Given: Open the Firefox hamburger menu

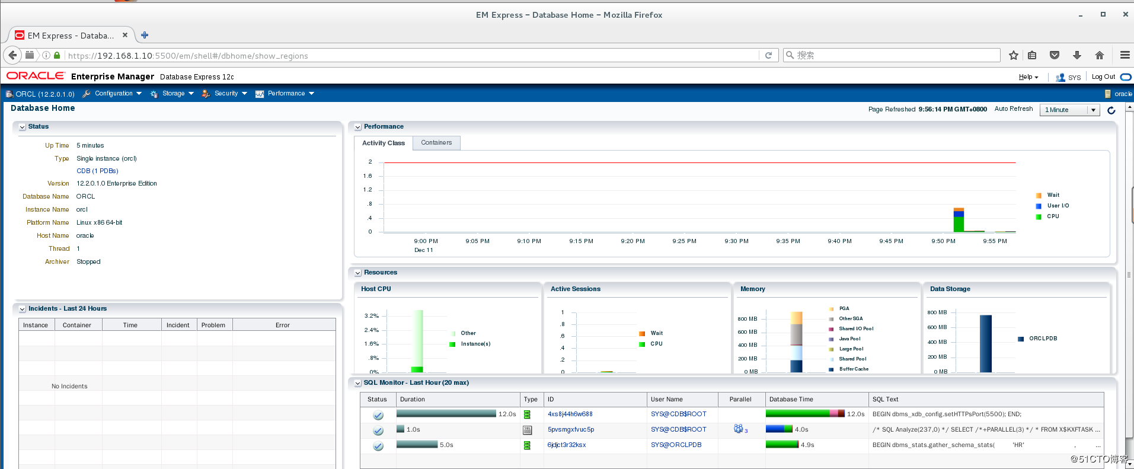Looking at the screenshot, I should (x=1125, y=55).
